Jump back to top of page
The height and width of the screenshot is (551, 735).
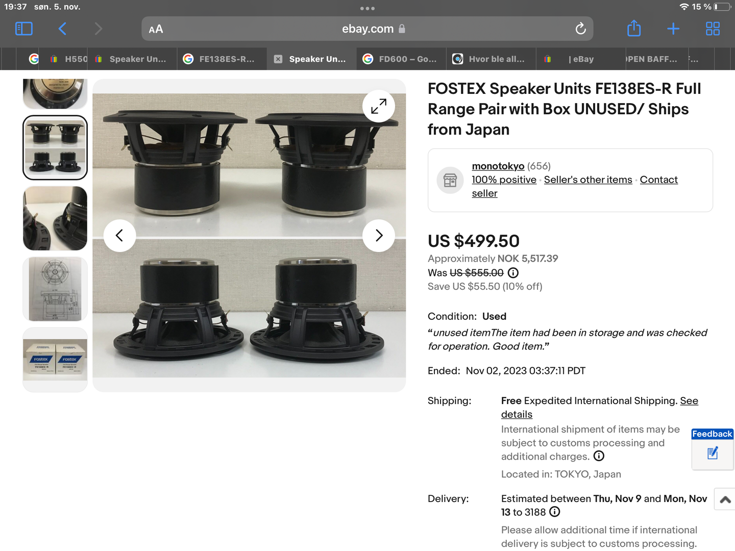(x=725, y=499)
